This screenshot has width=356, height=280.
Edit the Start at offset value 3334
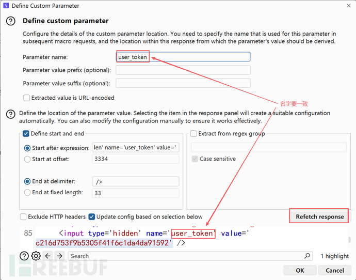136,159
